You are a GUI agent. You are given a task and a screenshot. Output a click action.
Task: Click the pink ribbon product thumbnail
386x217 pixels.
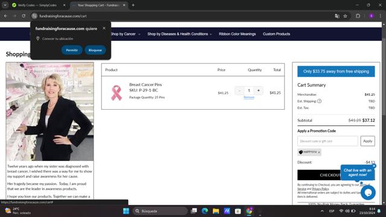pyautogui.click(x=116, y=93)
